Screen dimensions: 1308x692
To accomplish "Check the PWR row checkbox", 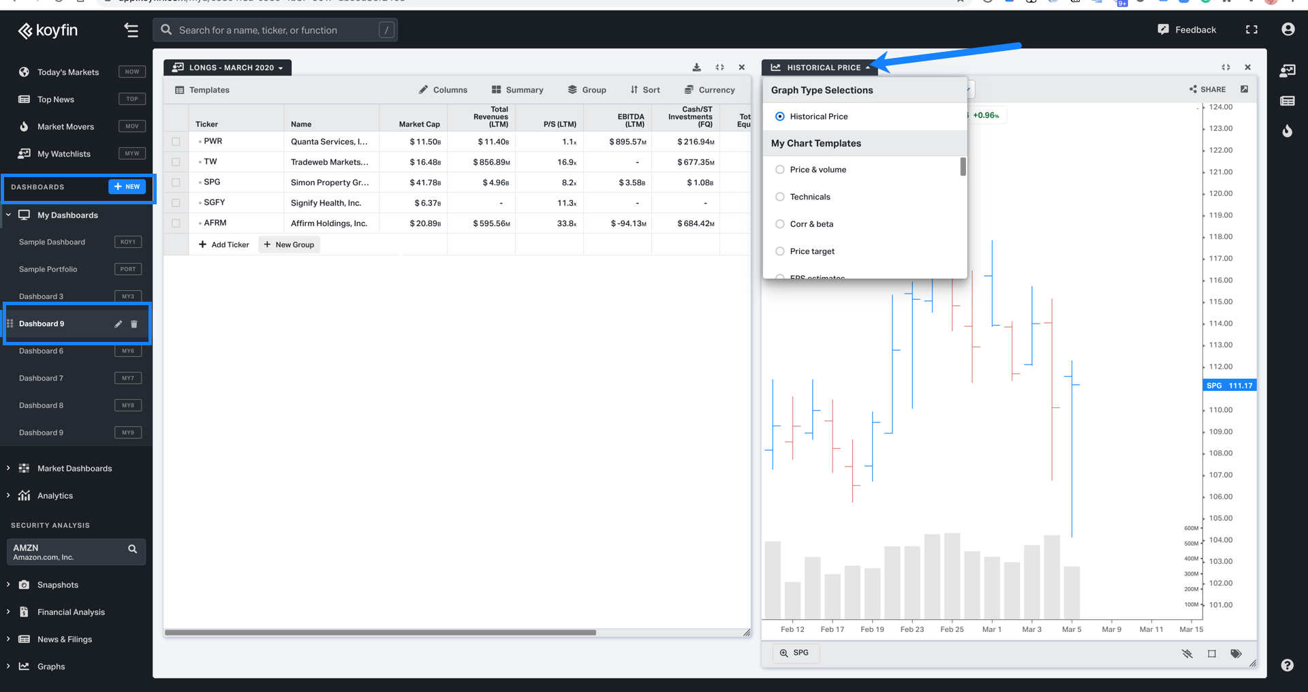I will [176, 142].
